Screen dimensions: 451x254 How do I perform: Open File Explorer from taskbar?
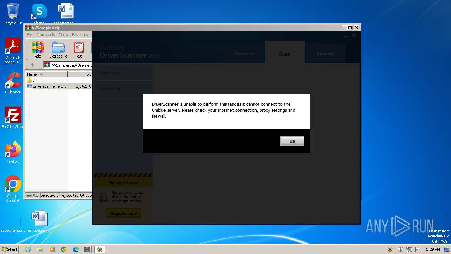[x=40, y=249]
